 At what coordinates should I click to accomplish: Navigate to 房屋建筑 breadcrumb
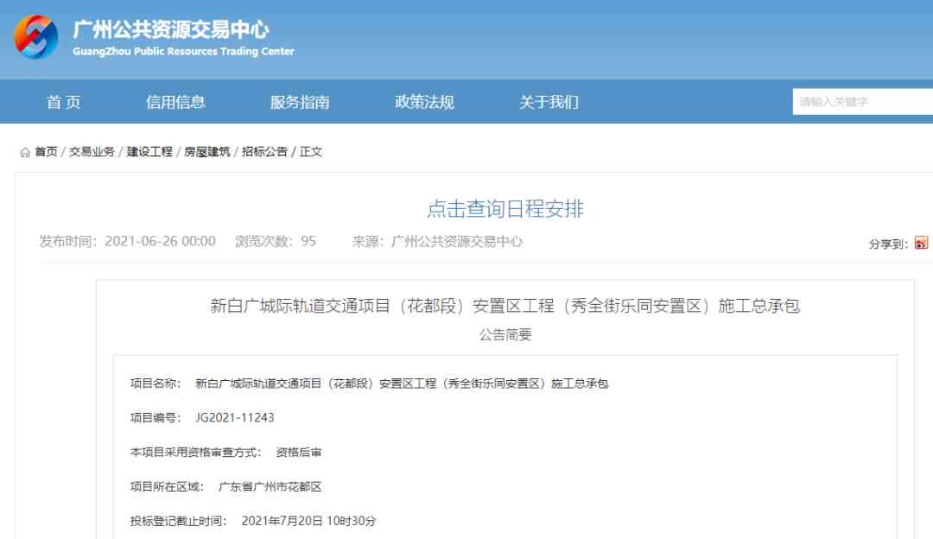point(207,152)
